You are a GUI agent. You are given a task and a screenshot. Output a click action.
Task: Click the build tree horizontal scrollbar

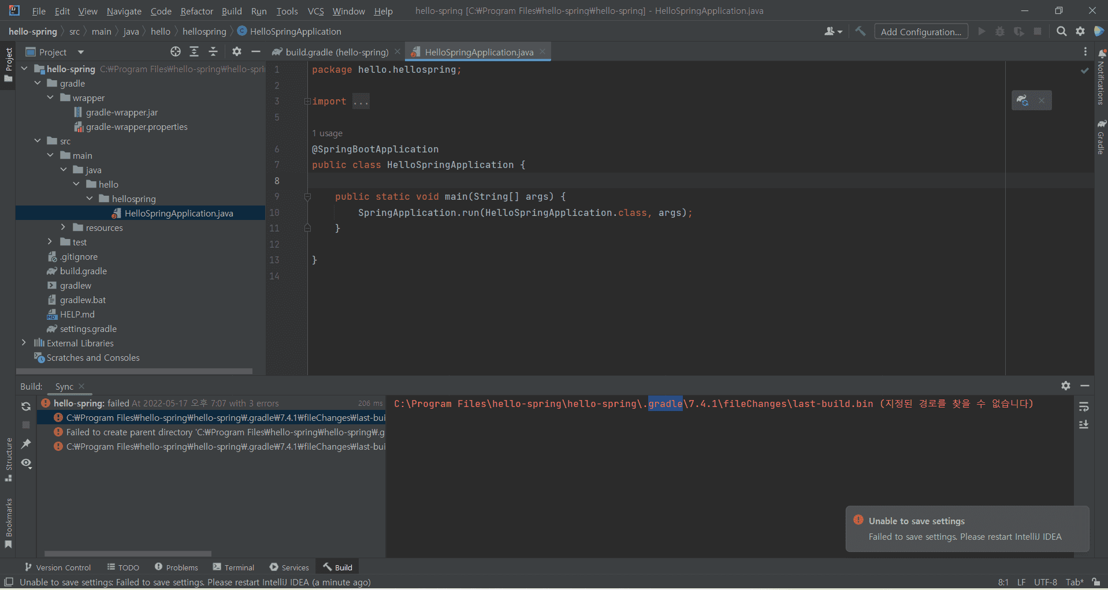click(128, 554)
